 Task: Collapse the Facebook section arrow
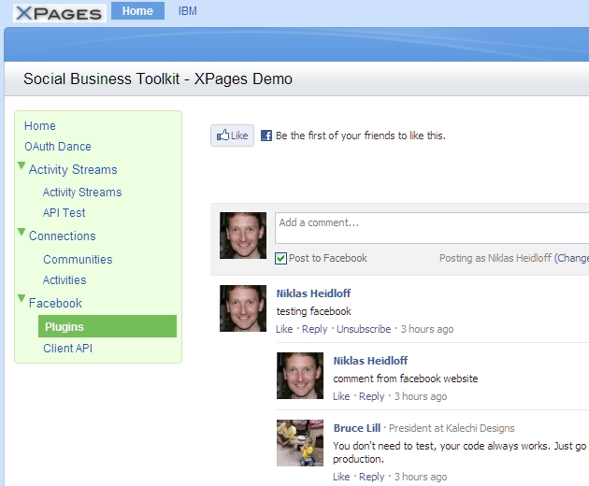click(x=22, y=298)
